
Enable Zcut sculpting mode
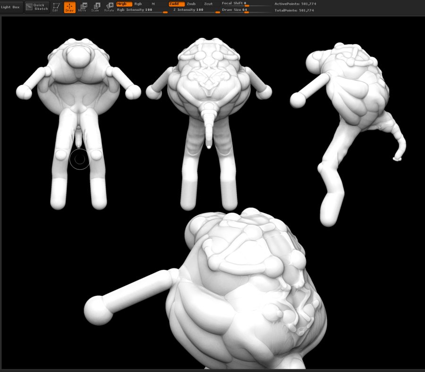(x=208, y=4)
